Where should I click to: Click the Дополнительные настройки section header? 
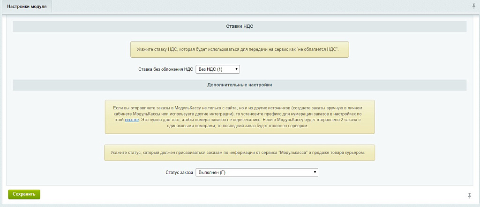click(x=240, y=85)
